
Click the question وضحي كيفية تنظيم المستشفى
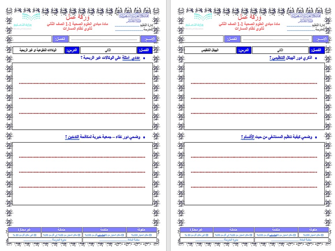277,137
